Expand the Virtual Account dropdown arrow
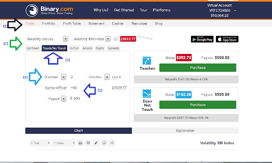The width and height of the screenshot is (272, 163). pyautogui.click(x=235, y=11)
